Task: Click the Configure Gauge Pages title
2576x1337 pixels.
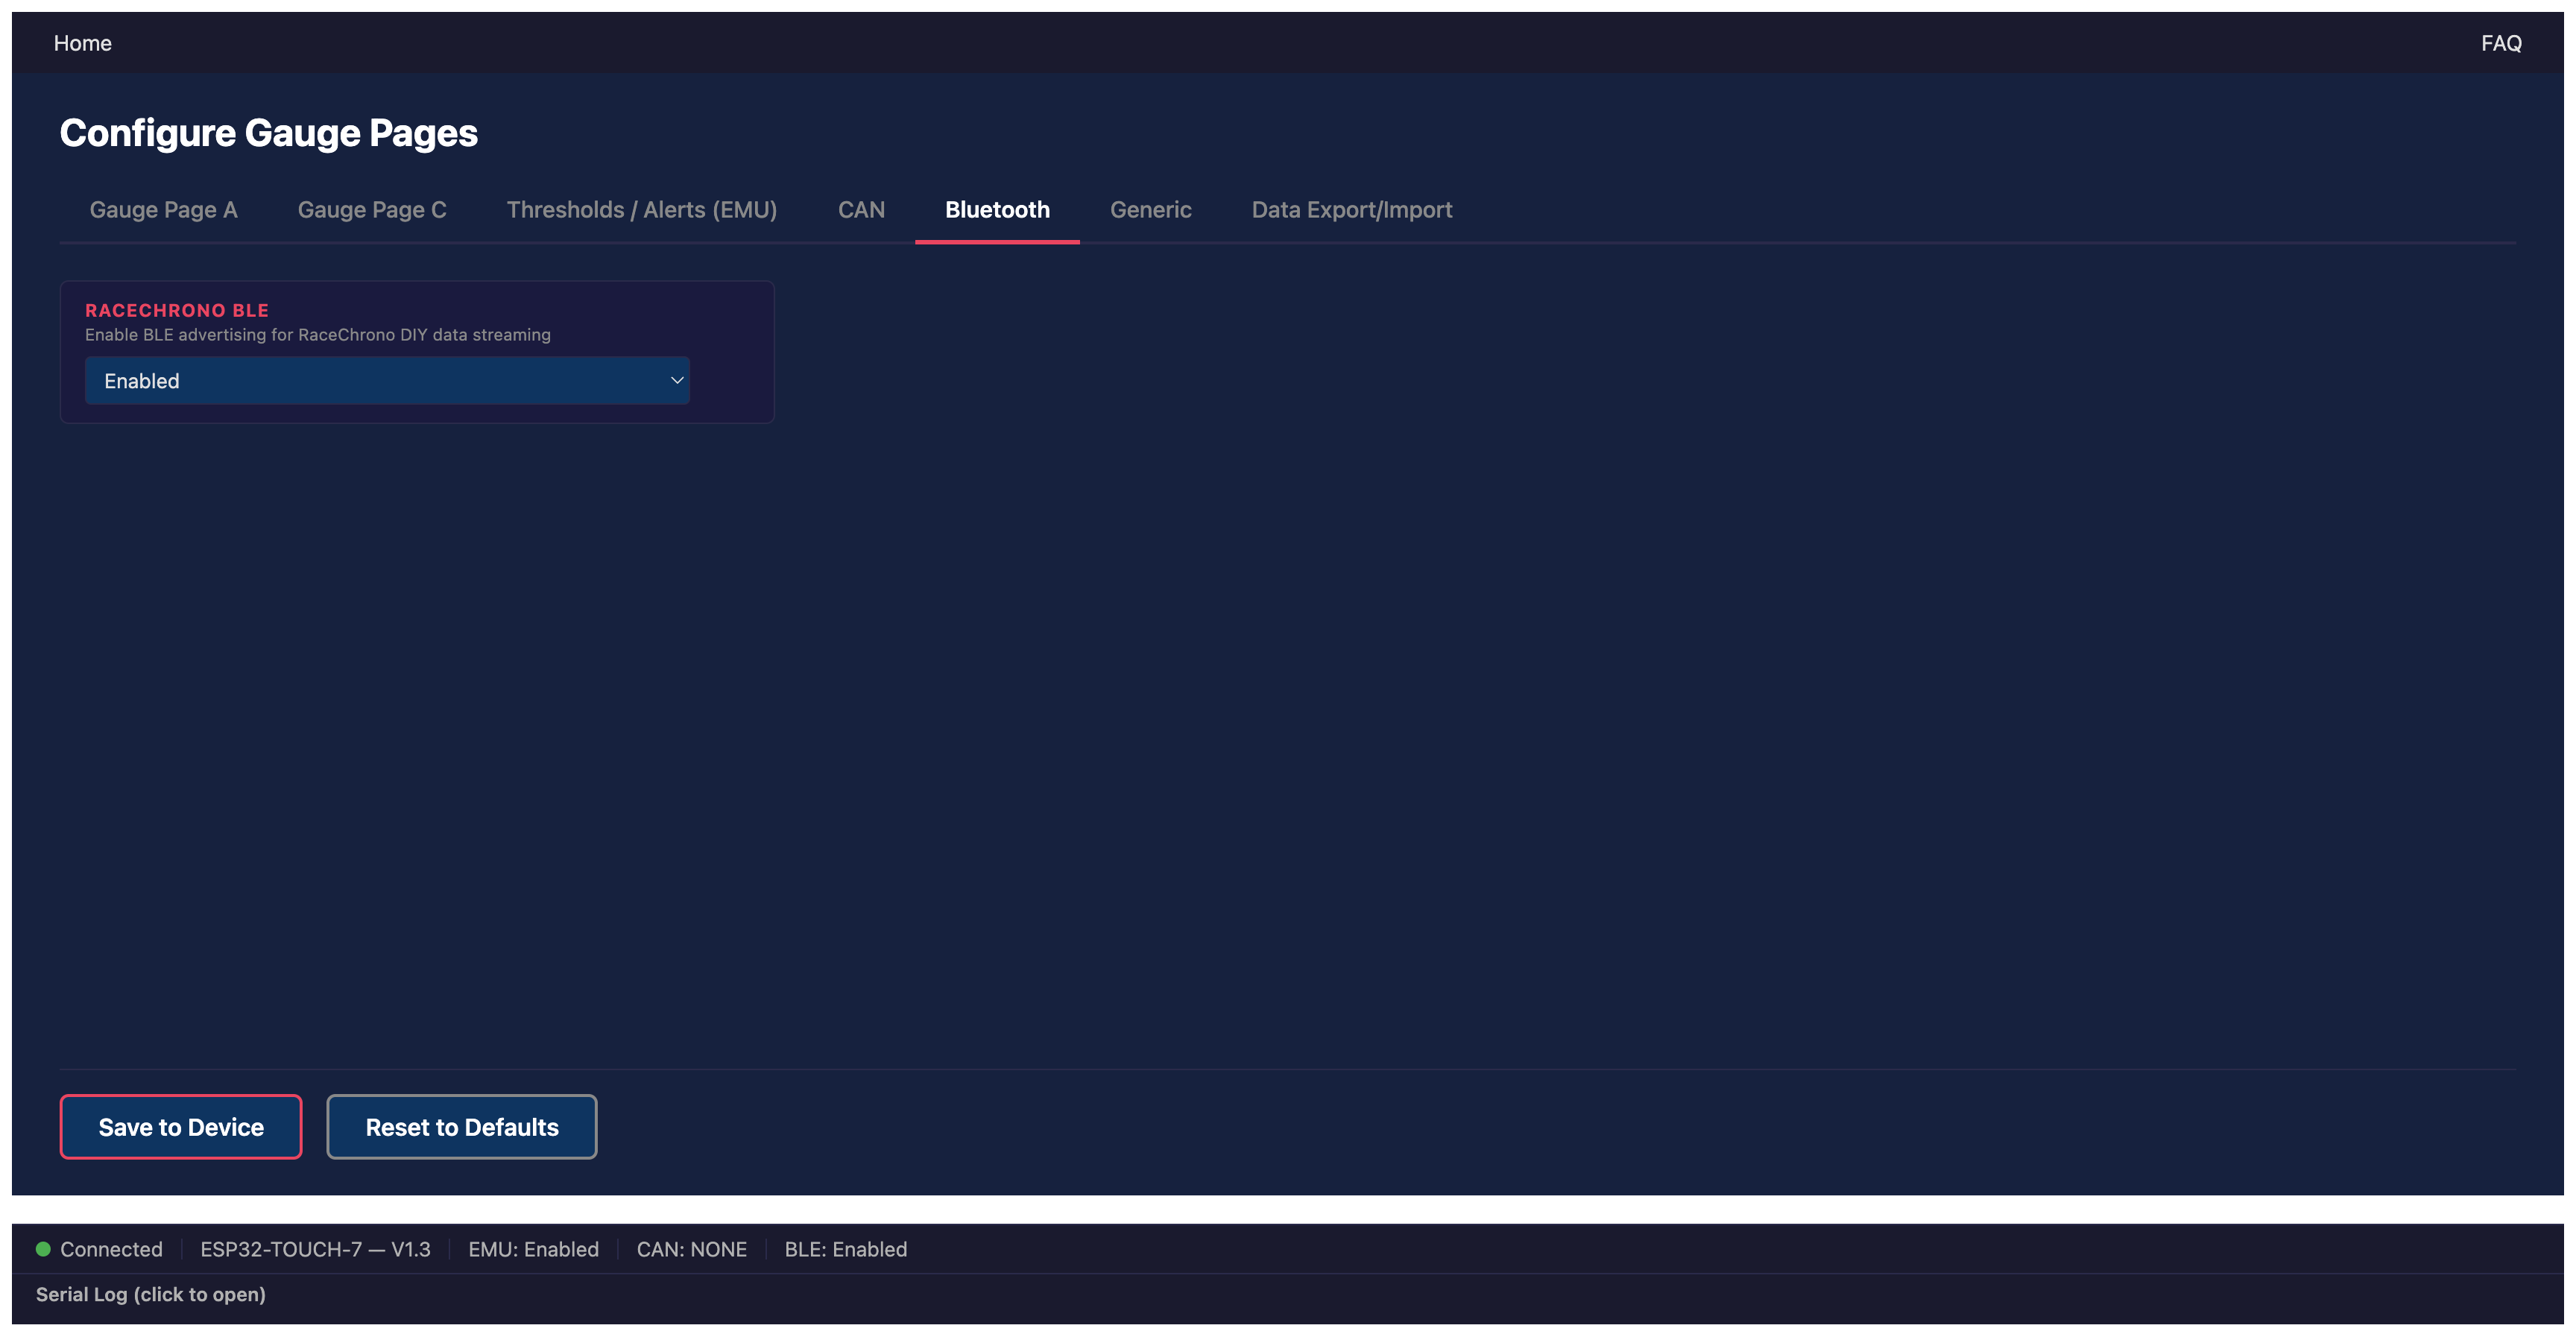Action: (x=268, y=133)
